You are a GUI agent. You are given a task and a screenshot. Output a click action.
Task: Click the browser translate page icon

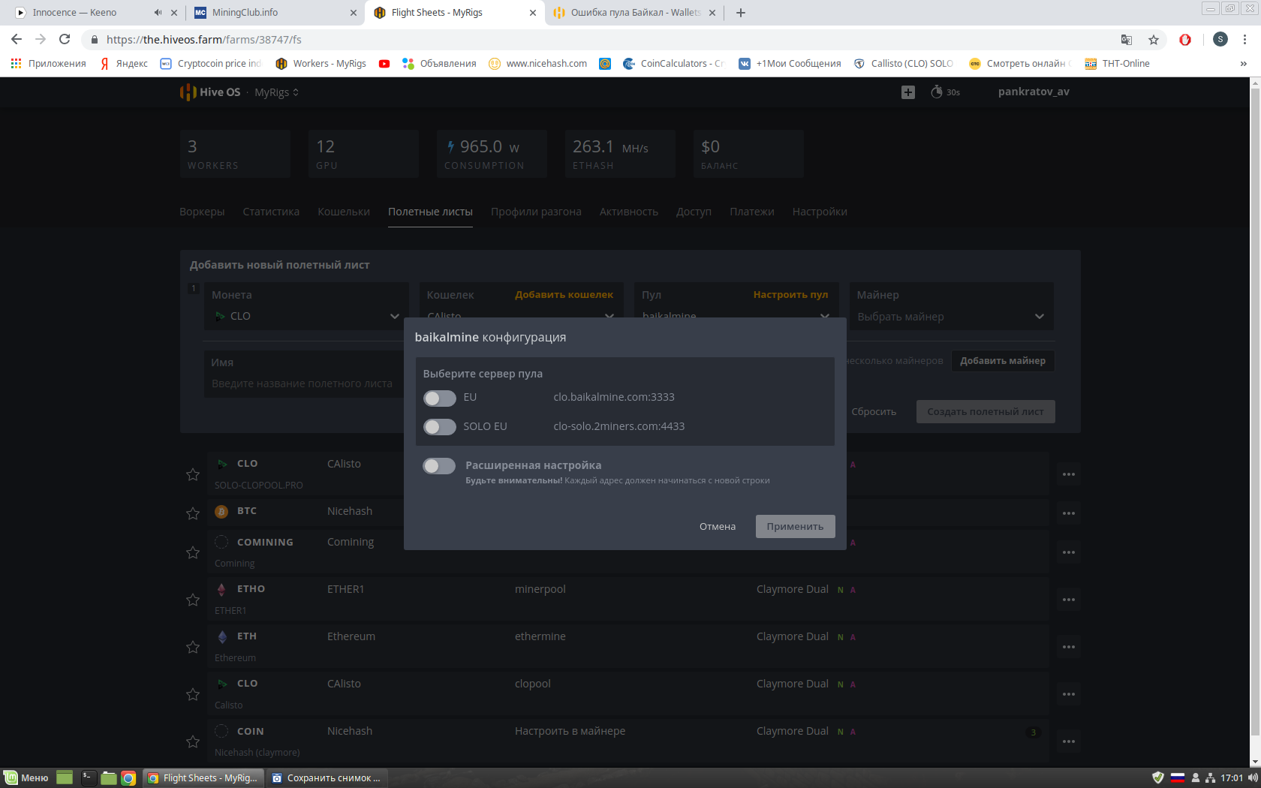pyautogui.click(x=1127, y=40)
